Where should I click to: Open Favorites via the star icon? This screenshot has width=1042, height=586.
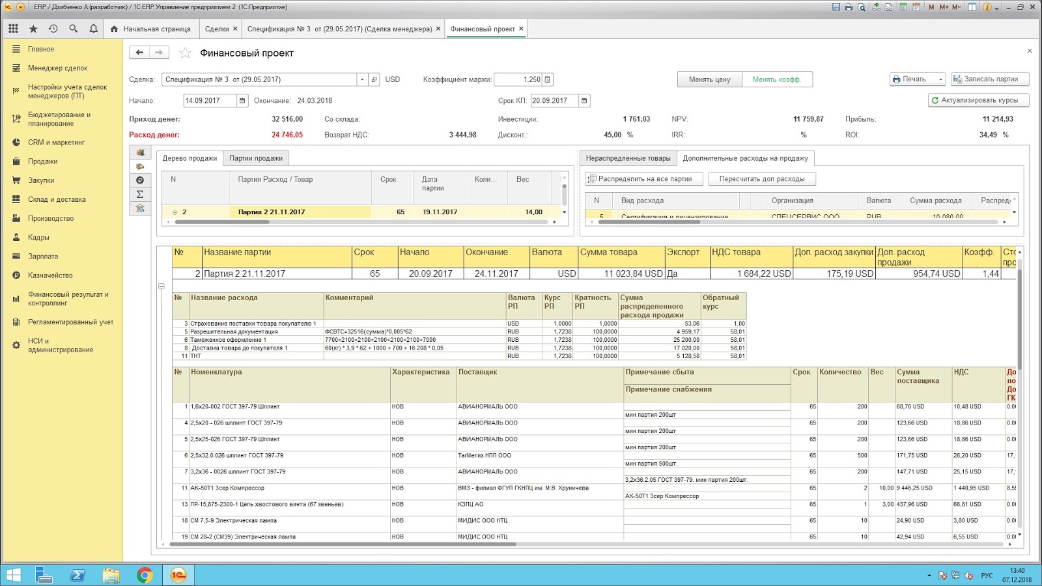(x=33, y=29)
